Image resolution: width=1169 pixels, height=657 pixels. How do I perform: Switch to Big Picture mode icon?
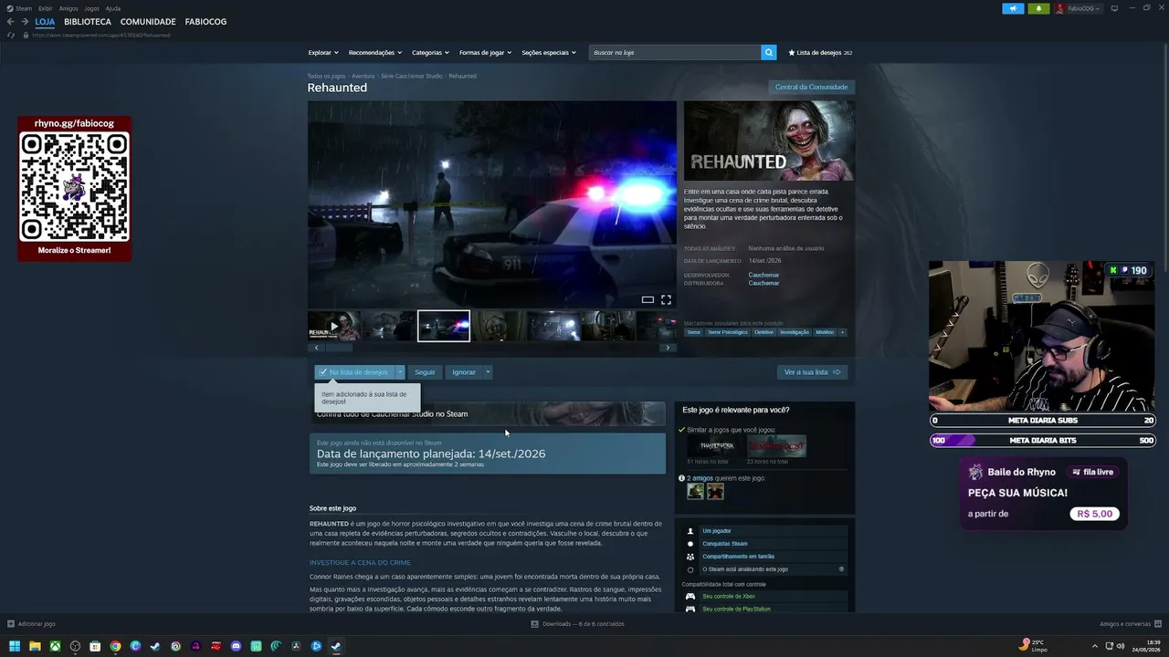click(1114, 8)
